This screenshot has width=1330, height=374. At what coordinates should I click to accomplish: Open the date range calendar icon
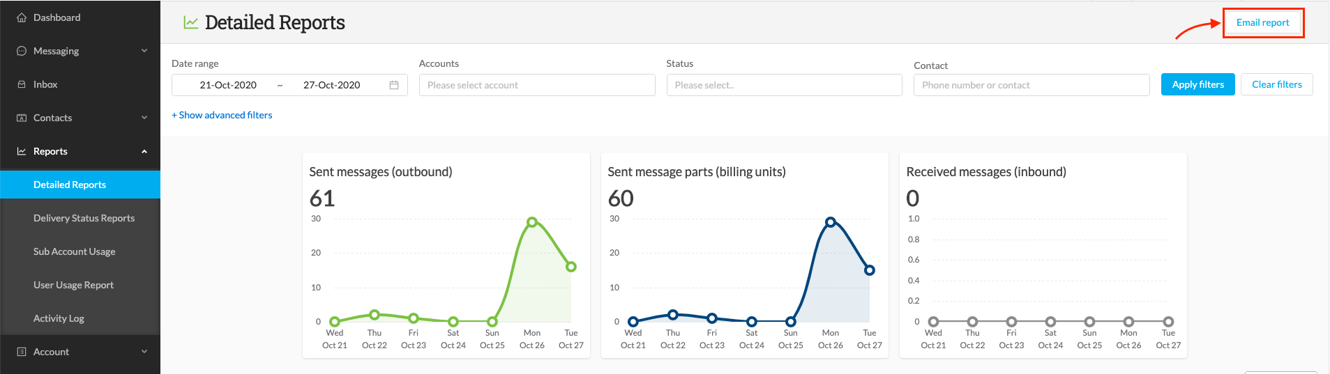pos(394,85)
